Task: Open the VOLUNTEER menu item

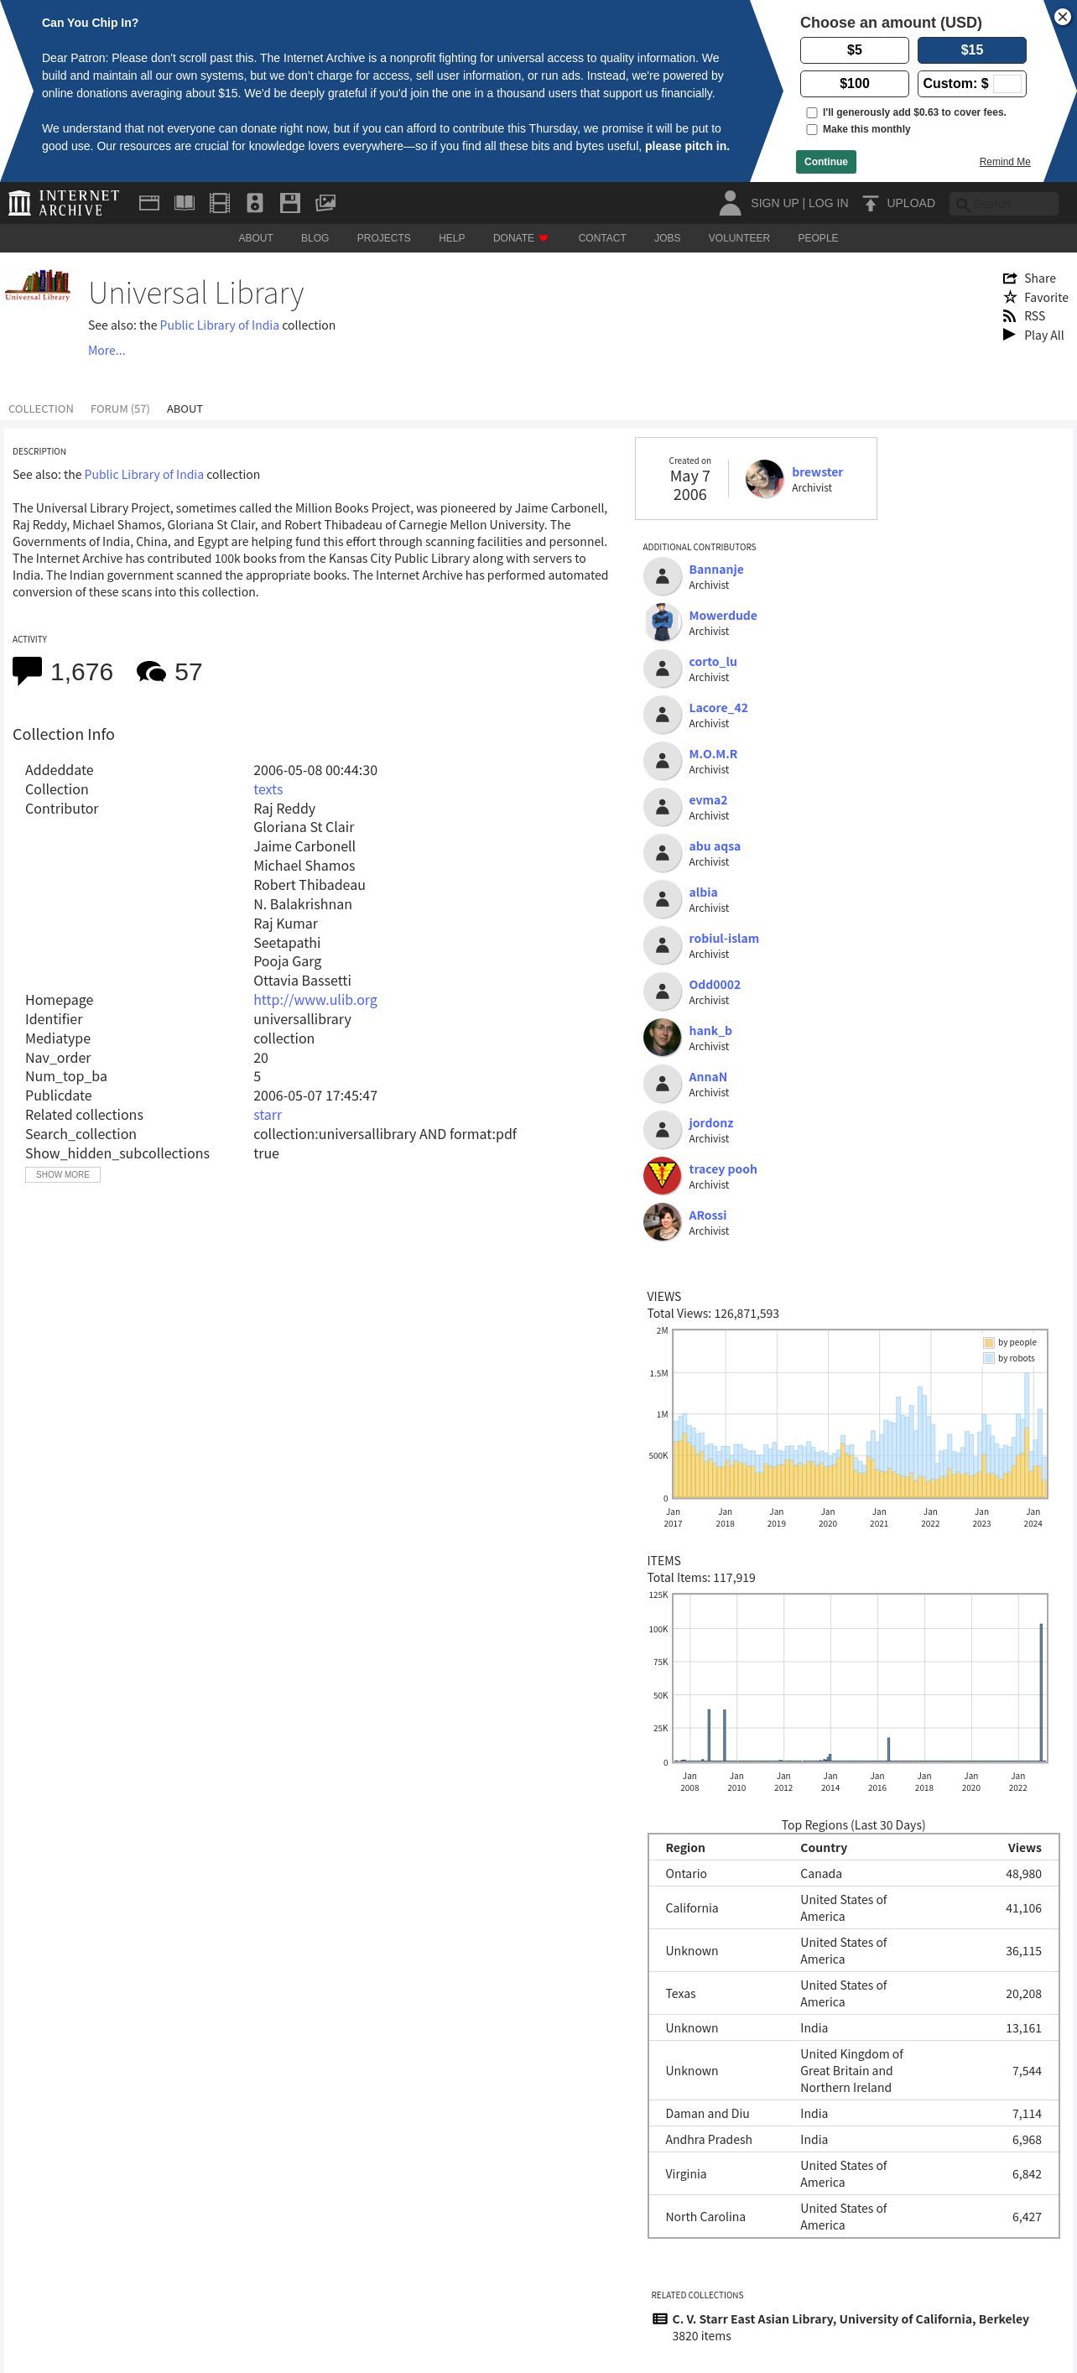Action: click(x=739, y=237)
